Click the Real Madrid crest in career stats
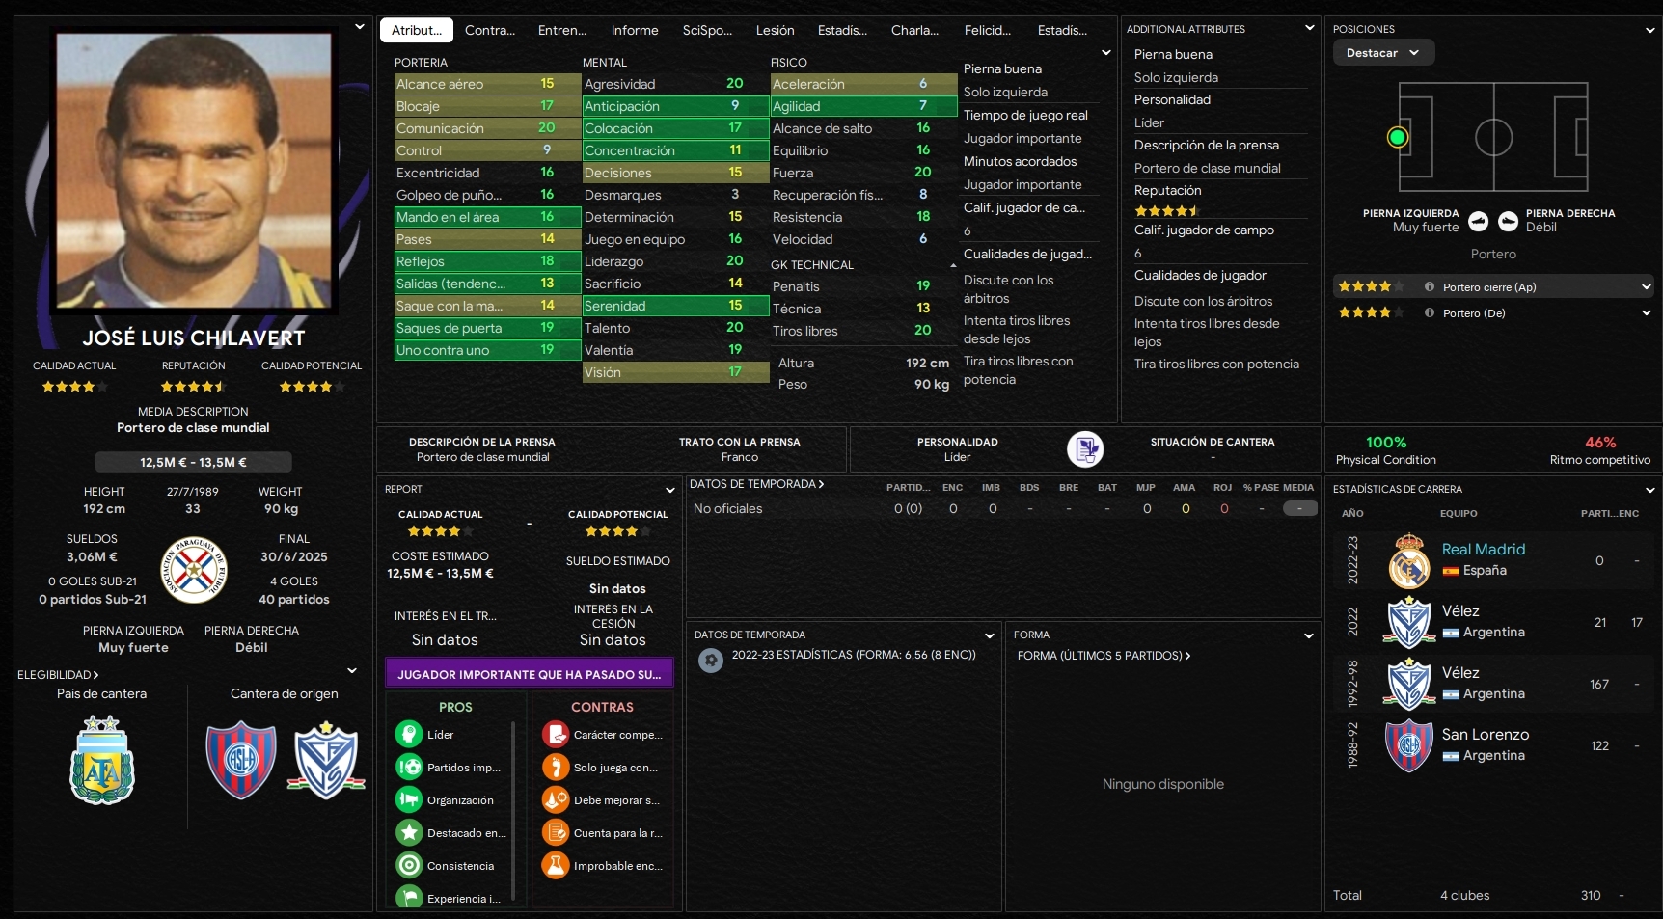The height and width of the screenshot is (919, 1663). pyautogui.click(x=1409, y=560)
